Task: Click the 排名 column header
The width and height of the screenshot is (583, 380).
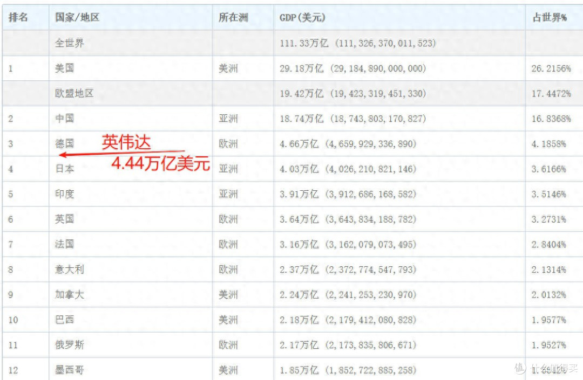Action: [18, 17]
